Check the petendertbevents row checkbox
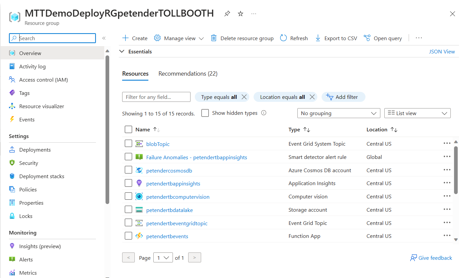 tap(128, 236)
